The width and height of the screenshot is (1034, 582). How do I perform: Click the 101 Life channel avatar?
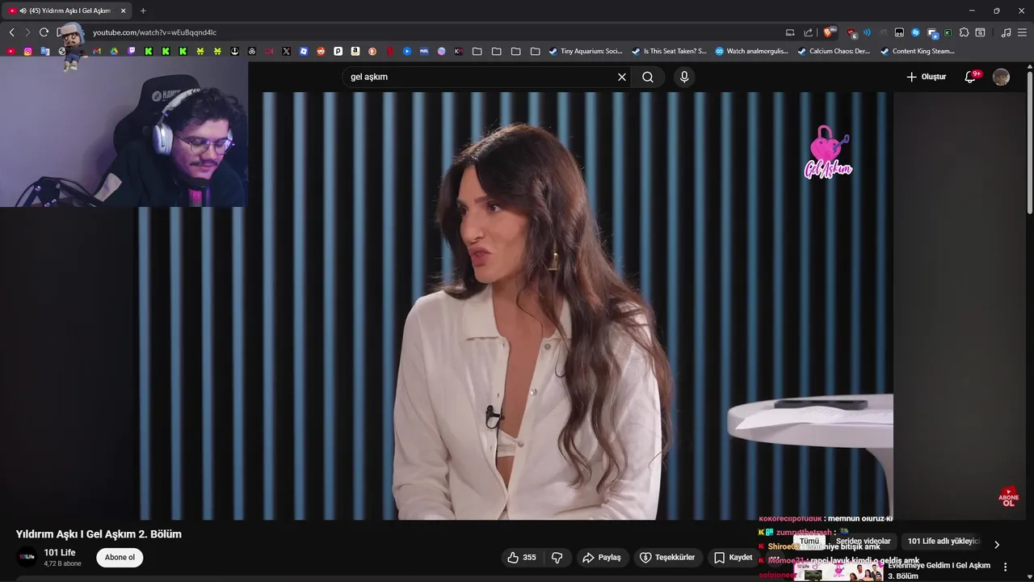[x=27, y=557]
